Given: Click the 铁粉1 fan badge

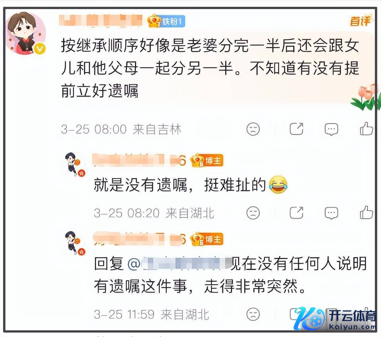Looking at the screenshot, I should coord(167,21).
